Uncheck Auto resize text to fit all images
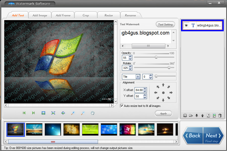This screenshot has width=227, height=151. (122, 106)
